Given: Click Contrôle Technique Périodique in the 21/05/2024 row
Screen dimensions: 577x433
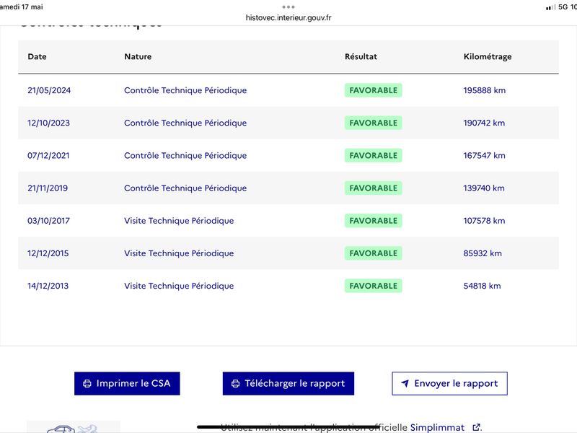Looking at the screenshot, I should [x=185, y=90].
